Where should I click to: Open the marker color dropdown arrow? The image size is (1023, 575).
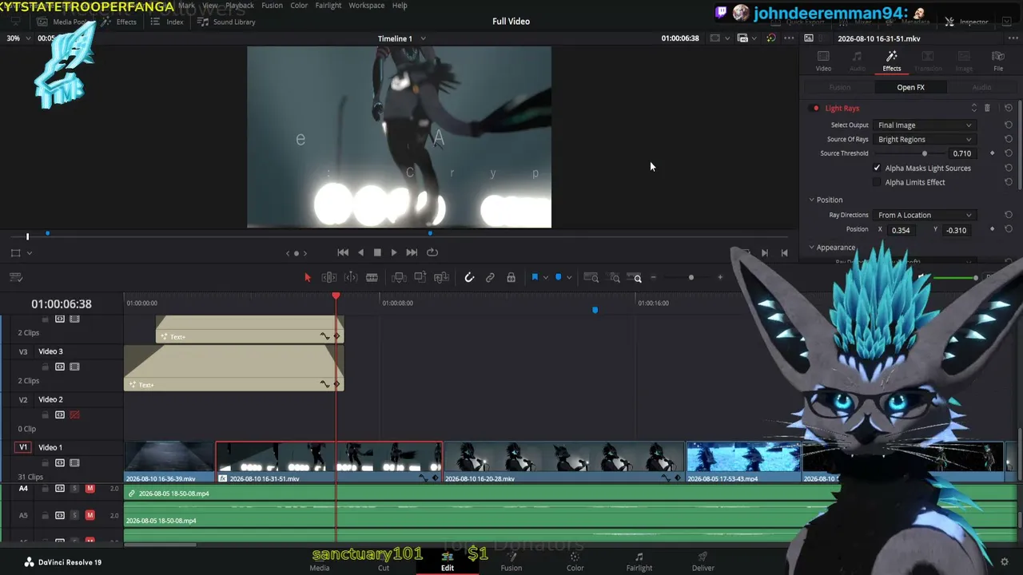click(568, 277)
